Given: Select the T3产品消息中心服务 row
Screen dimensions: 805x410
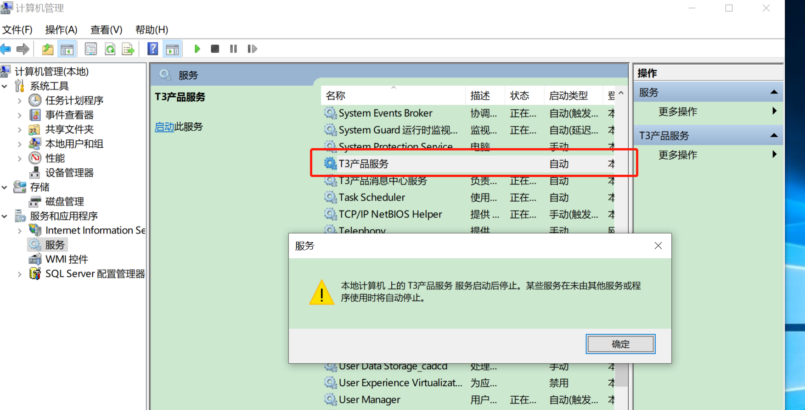Looking at the screenshot, I should point(468,181).
